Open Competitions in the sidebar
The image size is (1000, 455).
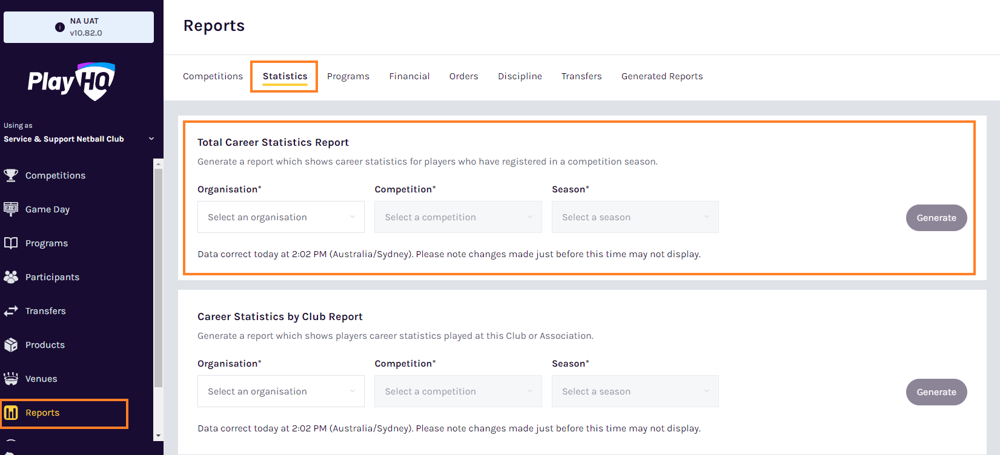(55, 175)
